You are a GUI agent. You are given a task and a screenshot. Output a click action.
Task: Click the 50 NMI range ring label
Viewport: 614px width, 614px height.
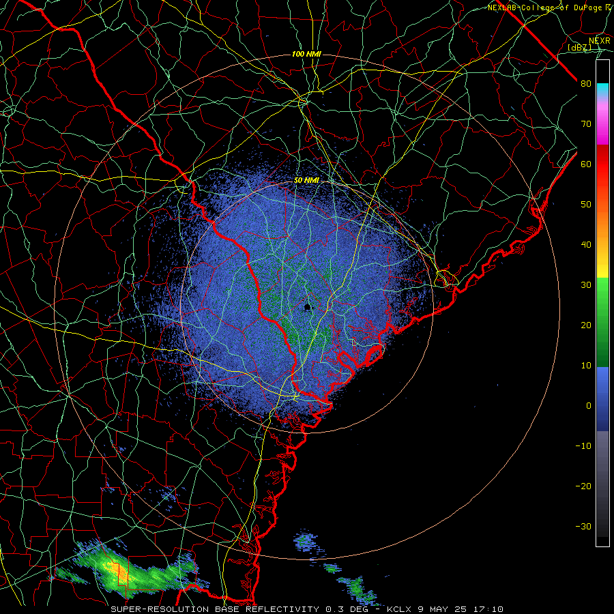306,180
